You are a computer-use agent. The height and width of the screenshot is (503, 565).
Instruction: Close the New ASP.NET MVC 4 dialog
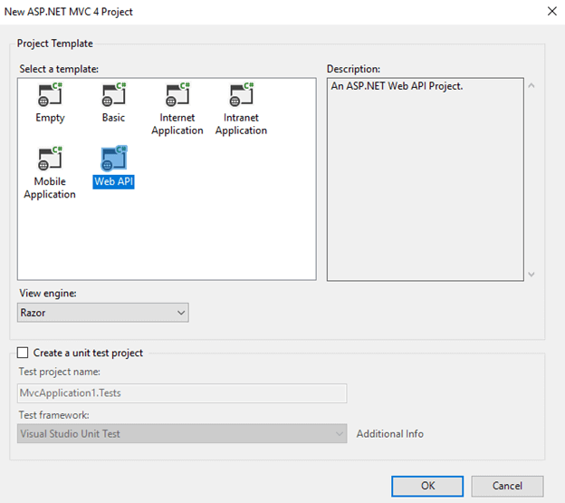tap(551, 11)
